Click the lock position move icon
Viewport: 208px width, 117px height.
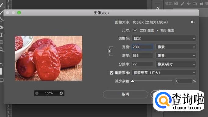tap(188, 3)
